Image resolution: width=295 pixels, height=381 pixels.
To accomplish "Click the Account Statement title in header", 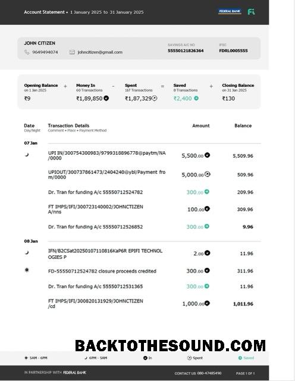I will point(44,12).
